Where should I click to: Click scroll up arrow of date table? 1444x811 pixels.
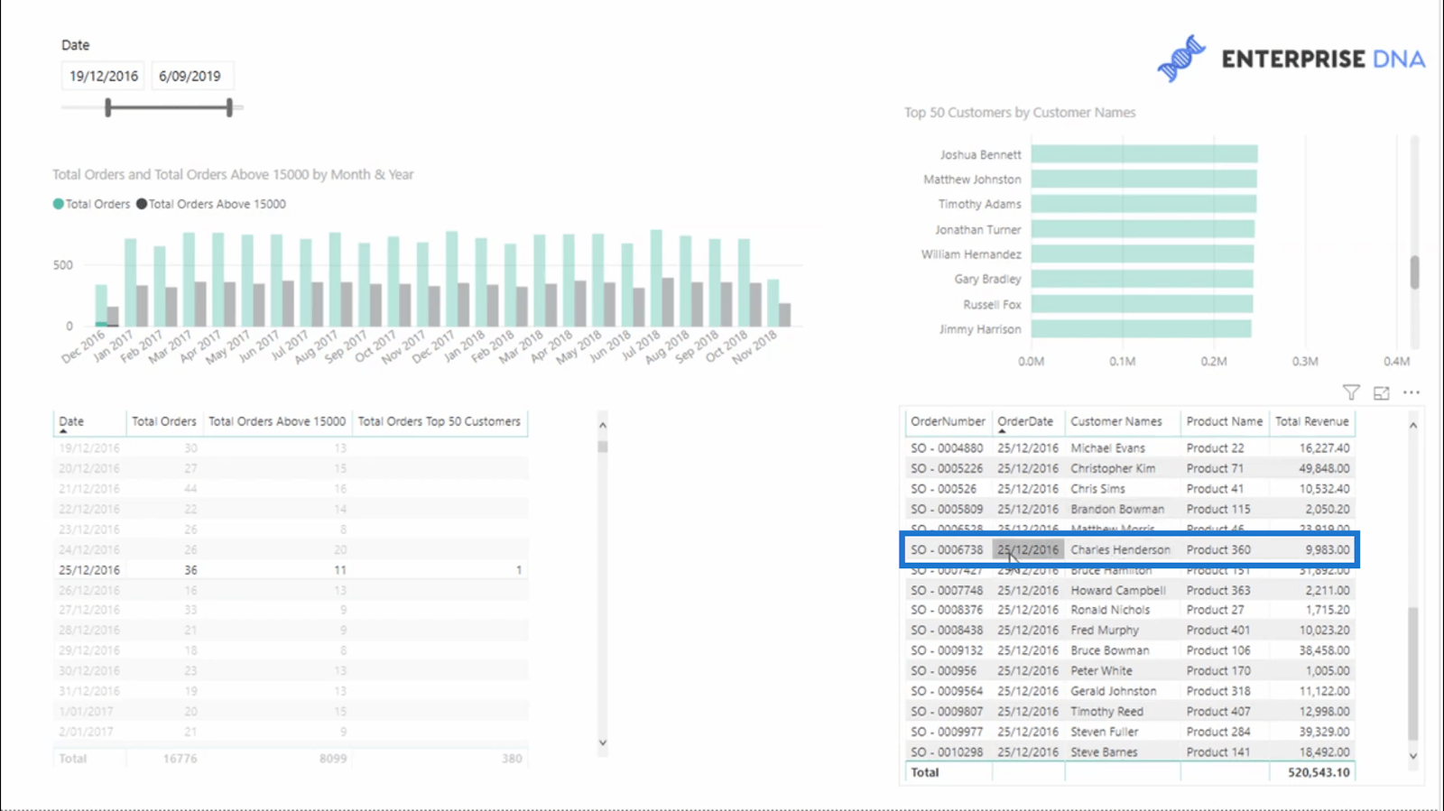click(x=603, y=425)
